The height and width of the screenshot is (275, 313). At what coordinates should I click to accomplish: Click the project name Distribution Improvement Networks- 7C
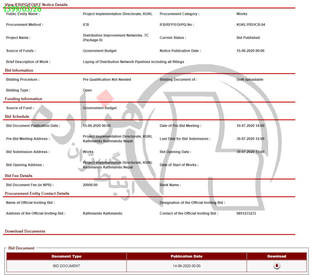(x=116, y=35)
